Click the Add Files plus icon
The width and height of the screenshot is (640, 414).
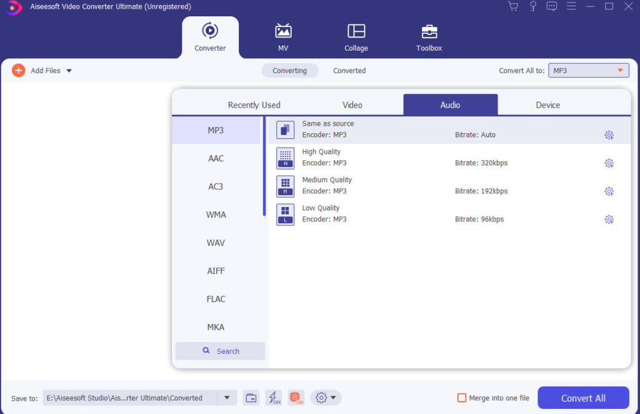pyautogui.click(x=18, y=70)
